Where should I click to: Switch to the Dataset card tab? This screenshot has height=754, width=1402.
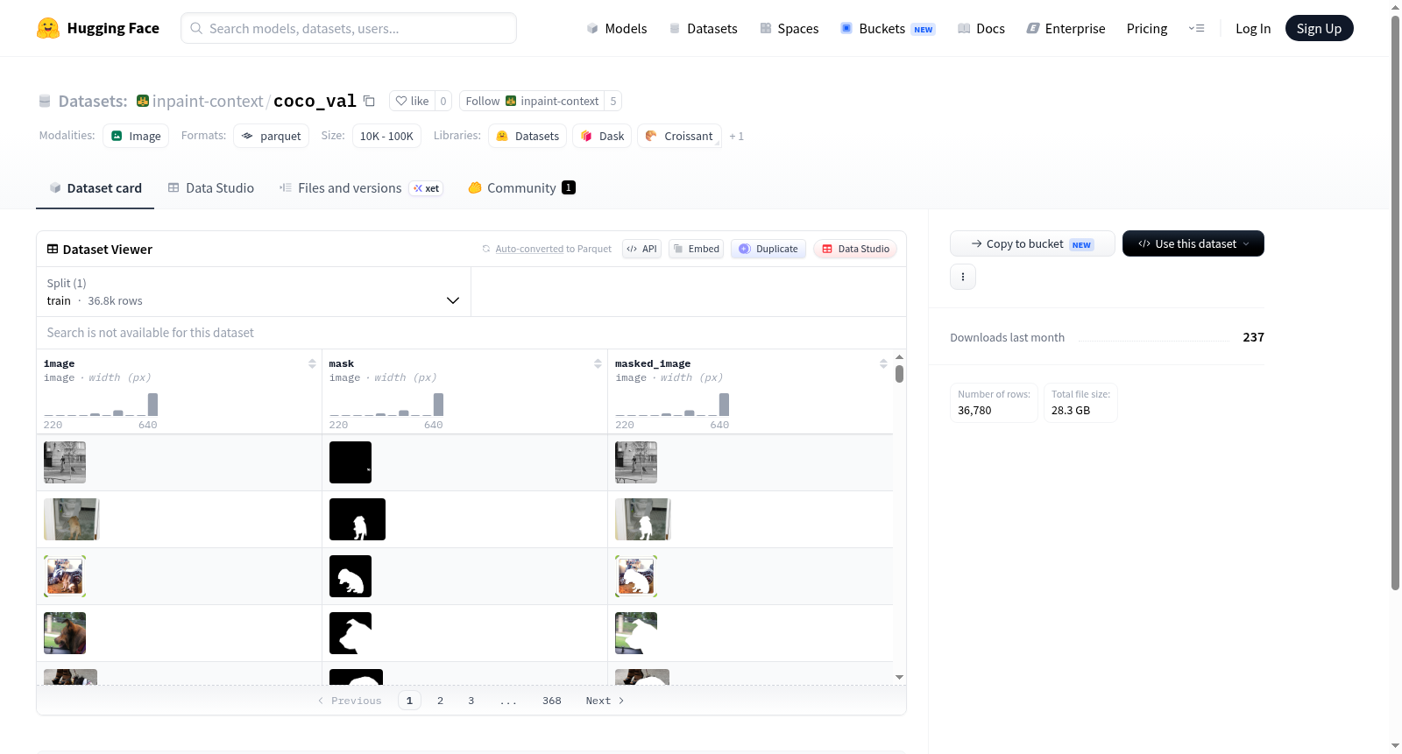pyautogui.click(x=96, y=187)
